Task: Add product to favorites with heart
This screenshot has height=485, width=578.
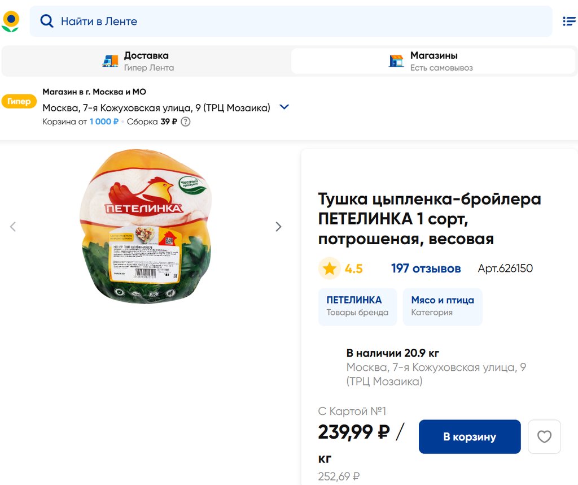Action: click(544, 436)
